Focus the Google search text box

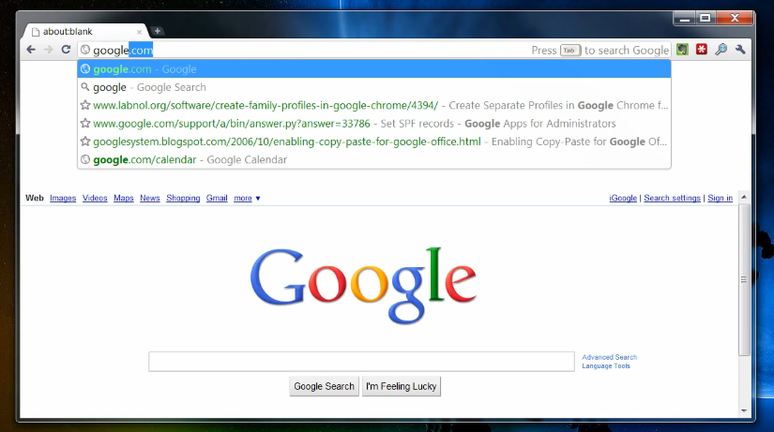[361, 362]
